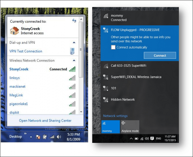Viewport: 193px width, 157px height.
Task: Click the network list scroll up arrow
Action: pyautogui.click(x=81, y=19)
